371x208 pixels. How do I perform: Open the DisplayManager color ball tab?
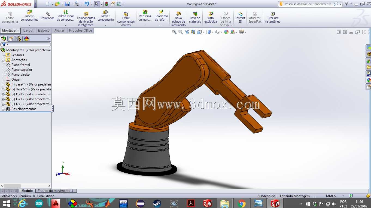[26, 39]
